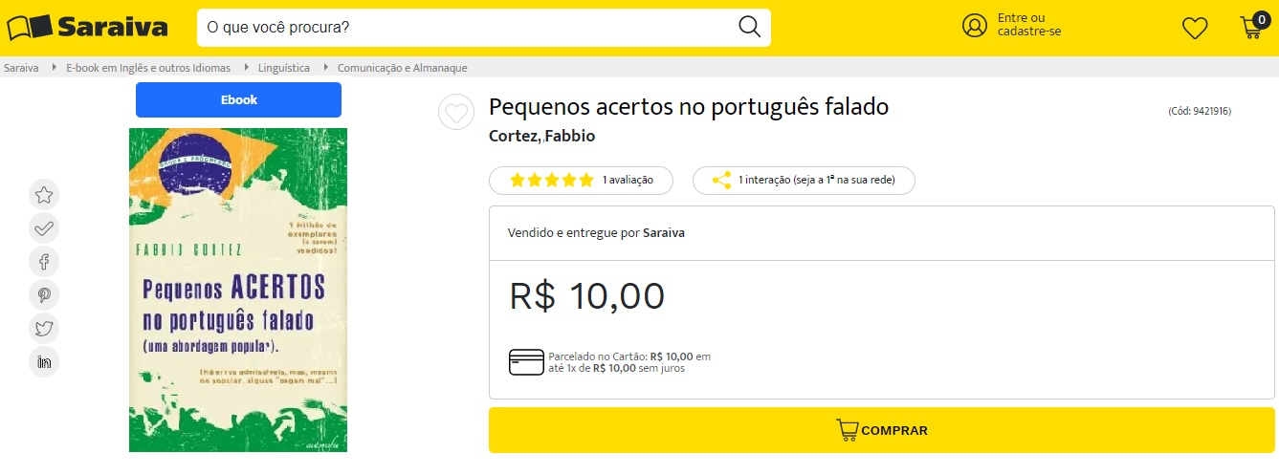Click the Saraiva logo
Image resolution: width=1279 pixels, height=475 pixels.
point(86,27)
